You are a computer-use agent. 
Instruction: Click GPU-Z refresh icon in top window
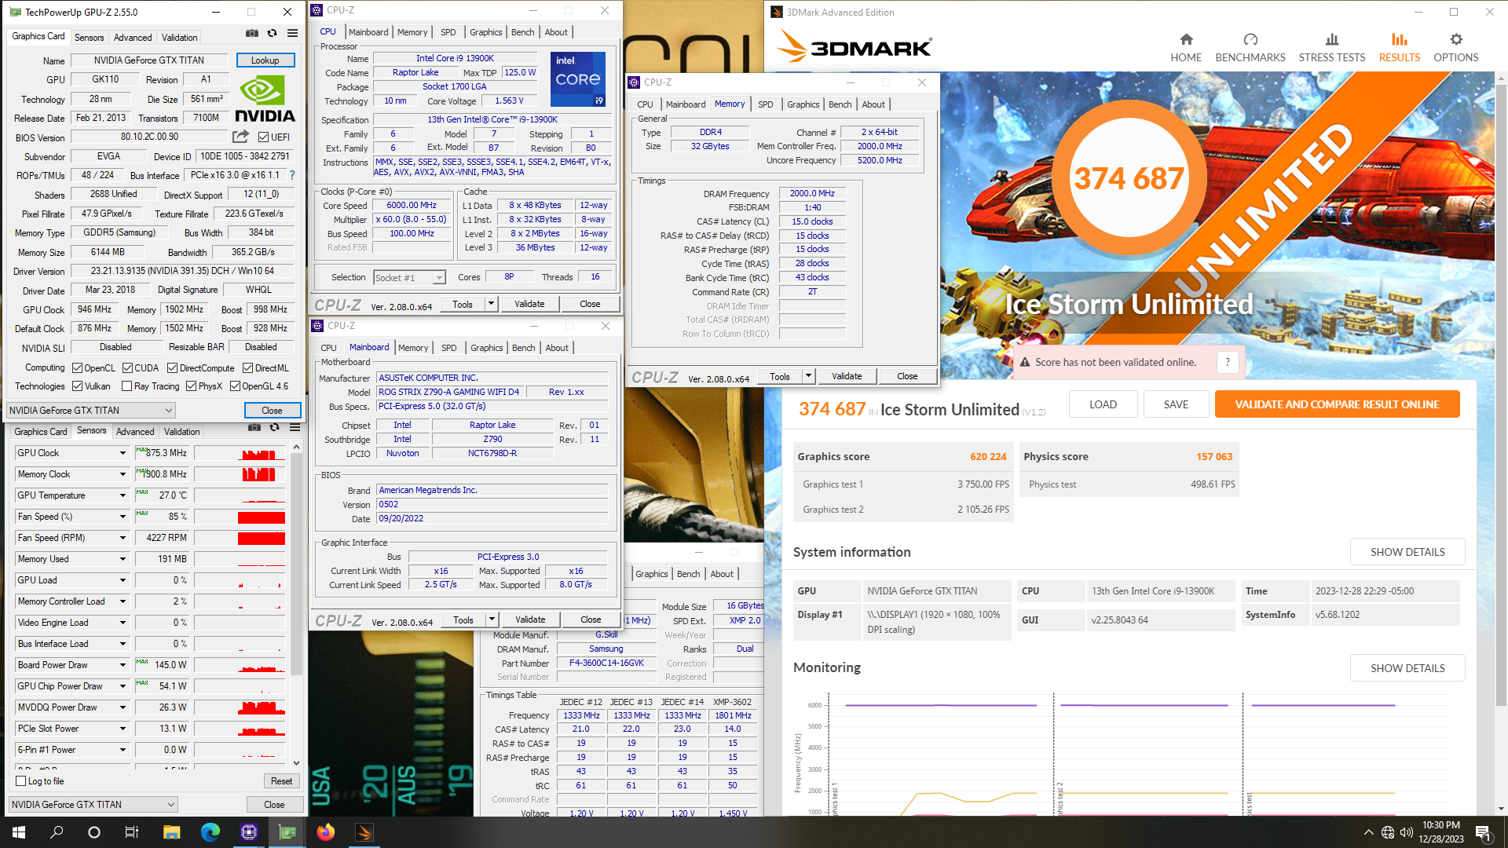pyautogui.click(x=272, y=33)
